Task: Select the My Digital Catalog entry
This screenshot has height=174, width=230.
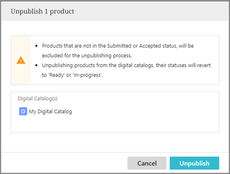Action: [46, 111]
